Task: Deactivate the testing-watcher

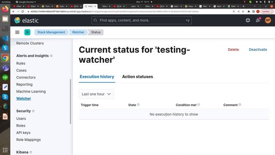Action: click(x=258, y=50)
